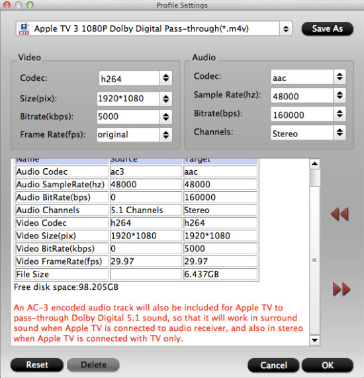
Task: Click the red double left arrows icon
Action: click(x=340, y=214)
